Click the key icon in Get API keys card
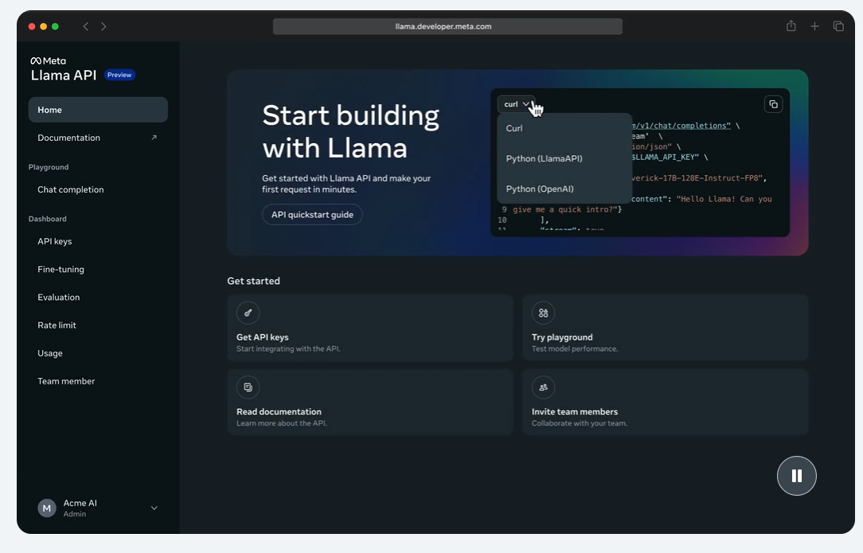863x553 pixels. 248,313
